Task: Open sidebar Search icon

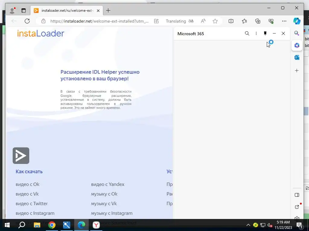Action: 297,33
